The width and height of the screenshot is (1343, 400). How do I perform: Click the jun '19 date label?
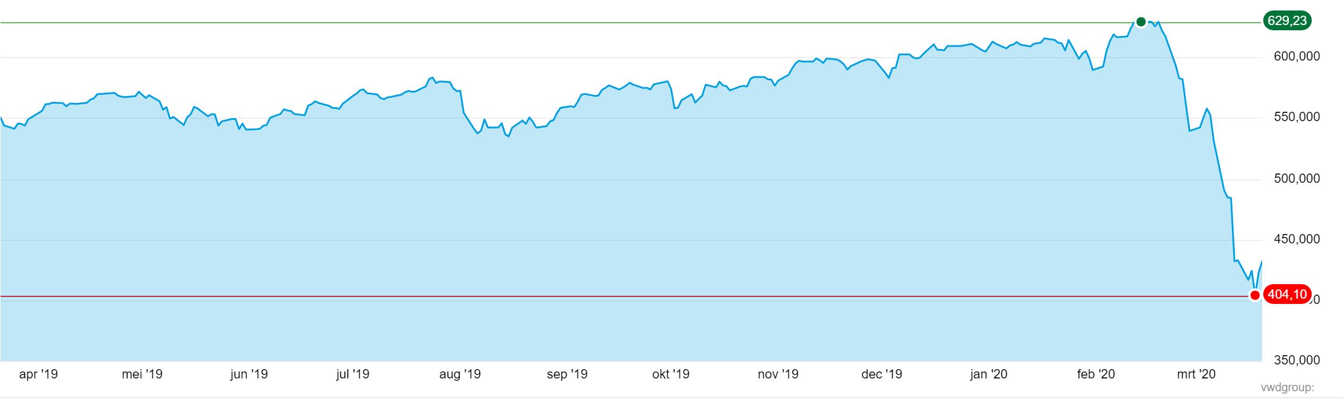click(x=249, y=374)
